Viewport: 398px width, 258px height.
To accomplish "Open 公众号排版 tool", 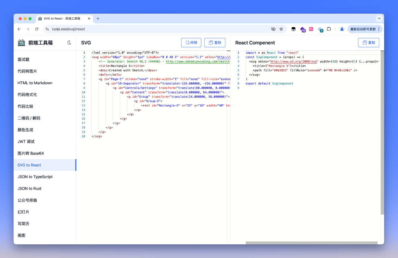I will point(45,200).
